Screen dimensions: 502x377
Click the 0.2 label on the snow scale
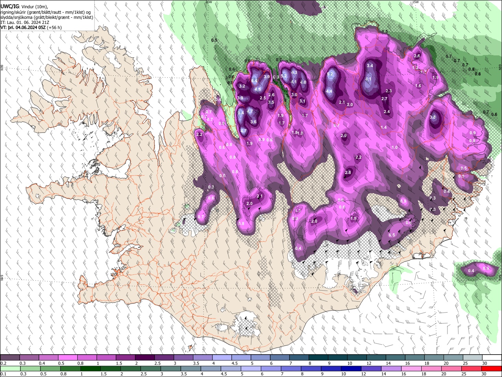pos(3,363)
